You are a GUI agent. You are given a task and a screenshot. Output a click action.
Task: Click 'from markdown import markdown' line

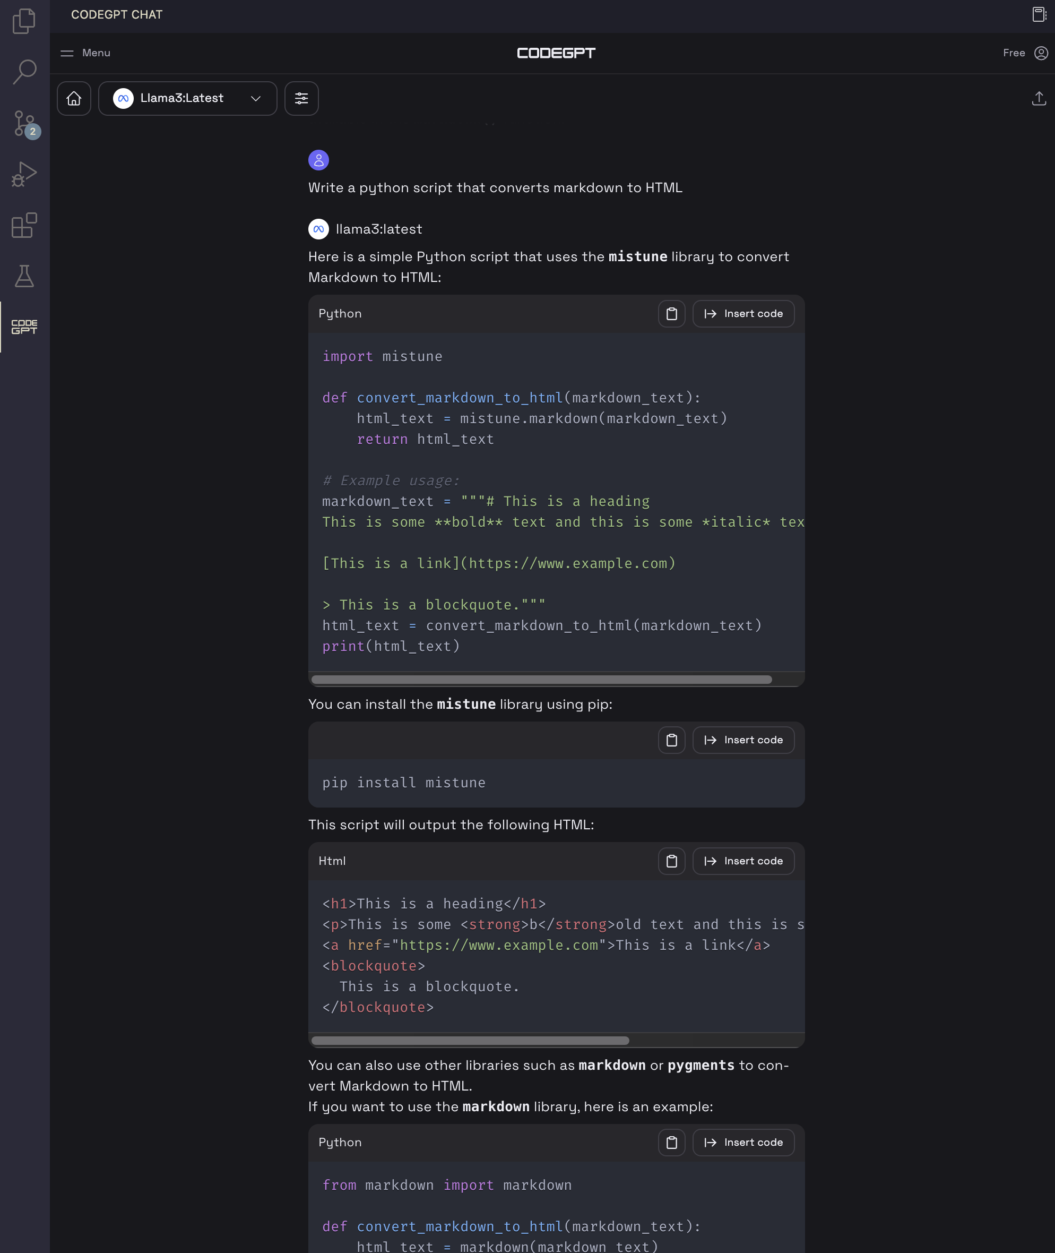click(447, 1186)
